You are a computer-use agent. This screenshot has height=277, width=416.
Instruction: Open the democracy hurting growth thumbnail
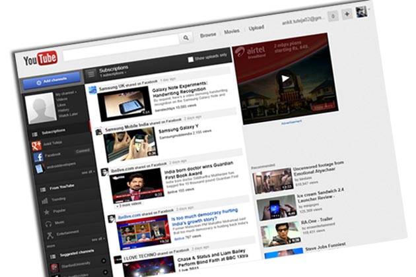point(143,233)
